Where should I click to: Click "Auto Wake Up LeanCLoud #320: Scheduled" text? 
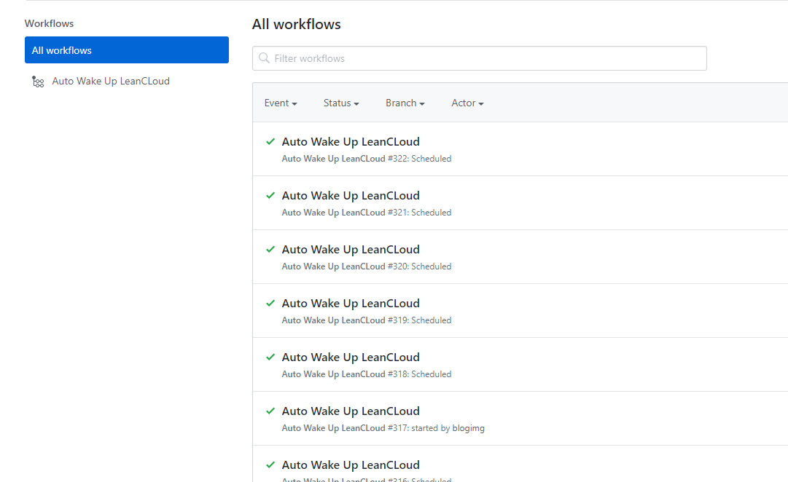tap(367, 266)
